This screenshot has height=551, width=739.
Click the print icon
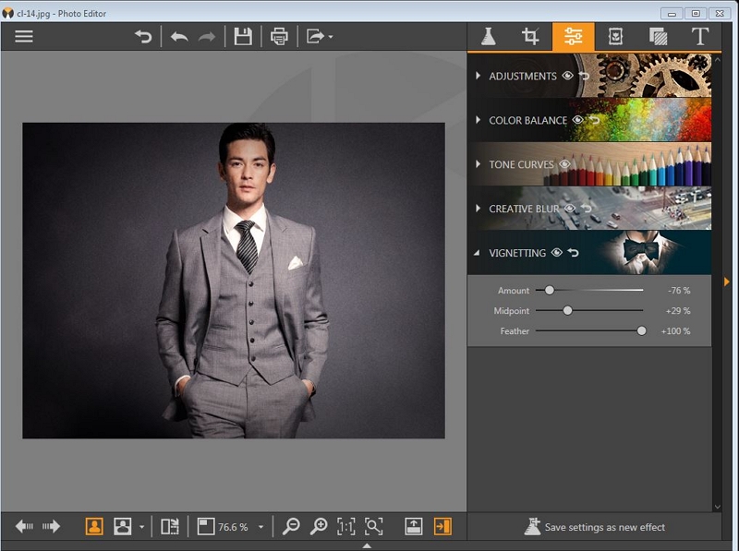click(279, 37)
